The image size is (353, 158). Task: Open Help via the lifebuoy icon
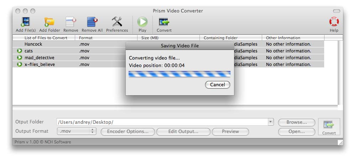tap(334, 22)
